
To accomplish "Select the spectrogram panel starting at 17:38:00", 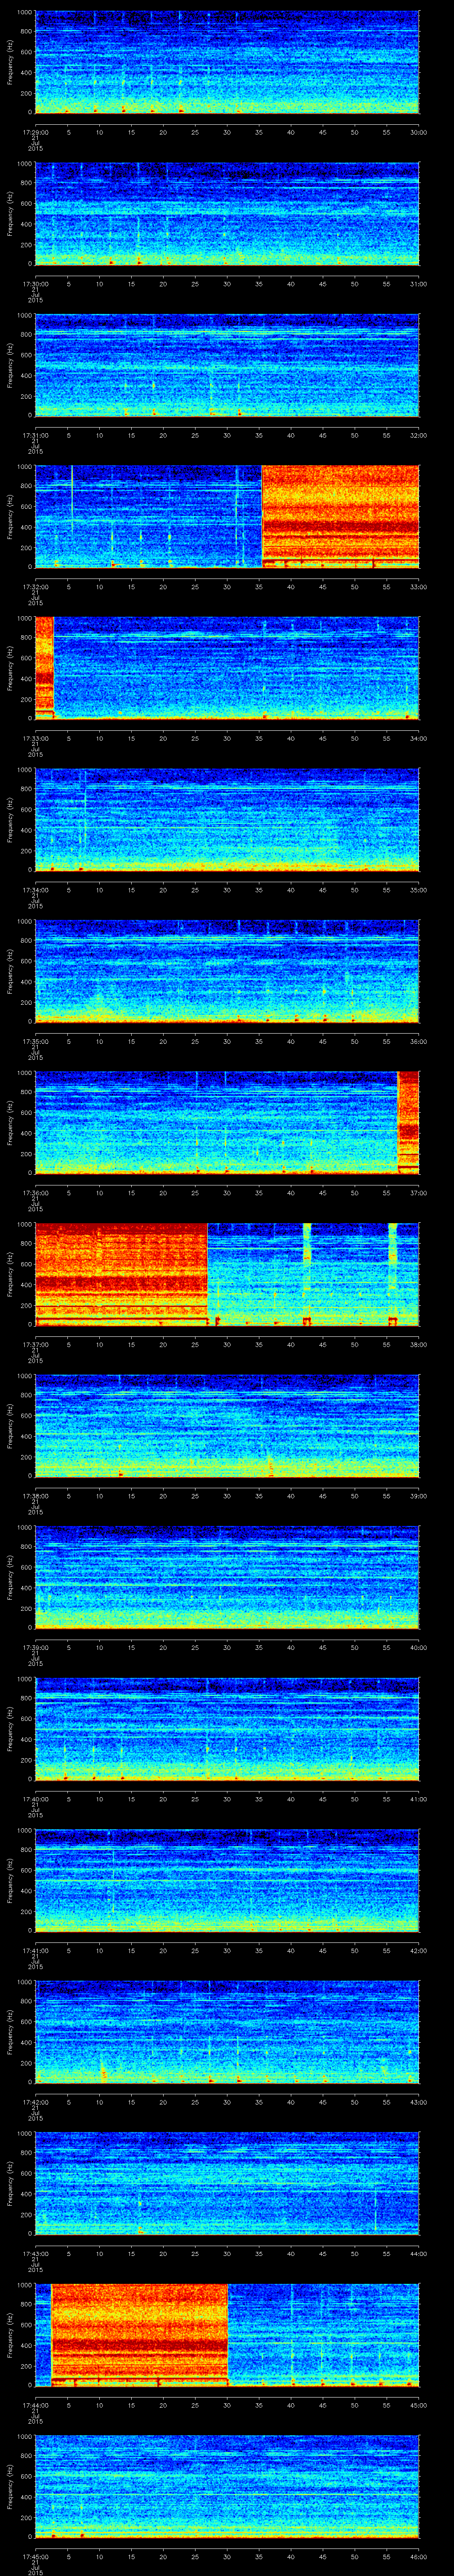I will [227, 1426].
